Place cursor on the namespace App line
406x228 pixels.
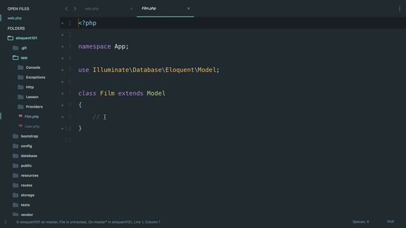tap(103, 46)
